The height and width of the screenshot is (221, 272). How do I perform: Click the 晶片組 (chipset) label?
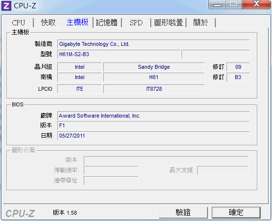pyautogui.click(x=44, y=67)
